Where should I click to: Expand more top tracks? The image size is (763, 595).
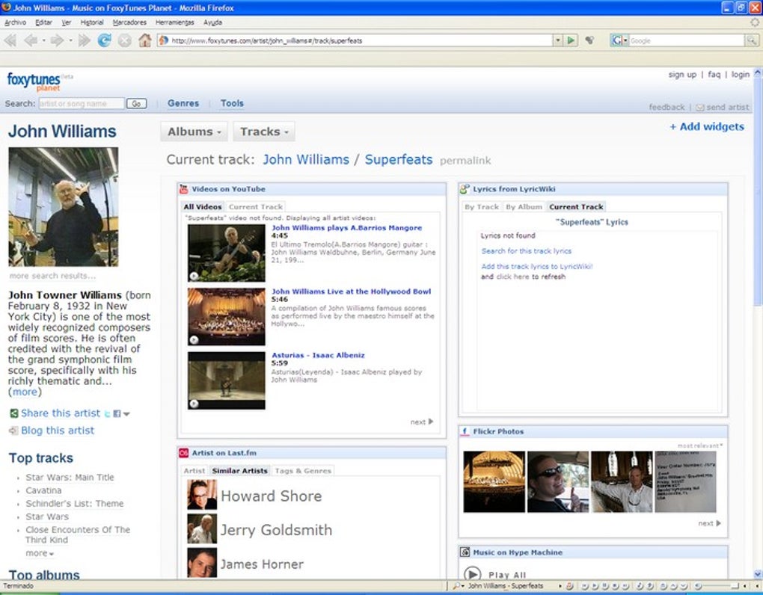pos(40,553)
